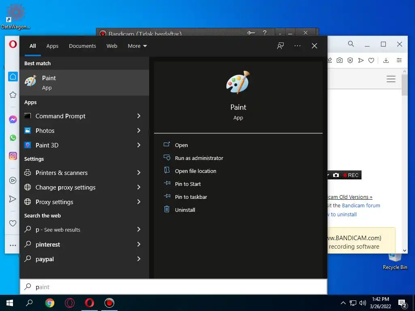Expand paypal web result chevron
The height and width of the screenshot is (311, 415).
click(x=139, y=259)
